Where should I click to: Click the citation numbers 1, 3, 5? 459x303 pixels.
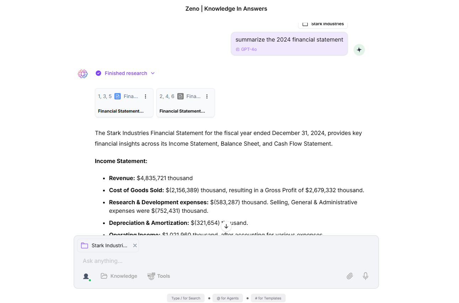click(x=105, y=96)
